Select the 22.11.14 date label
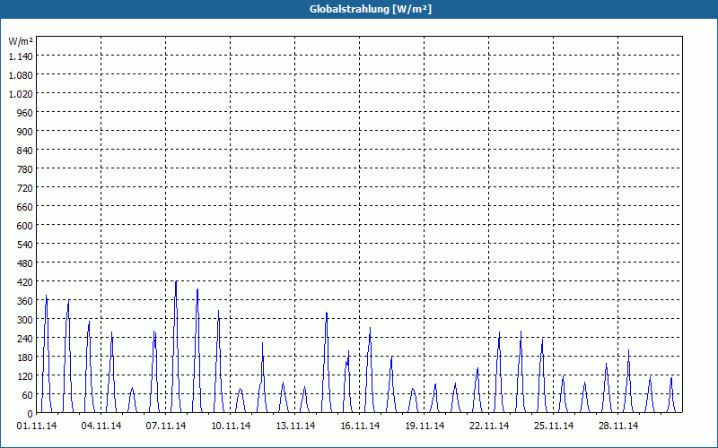 tap(488, 426)
